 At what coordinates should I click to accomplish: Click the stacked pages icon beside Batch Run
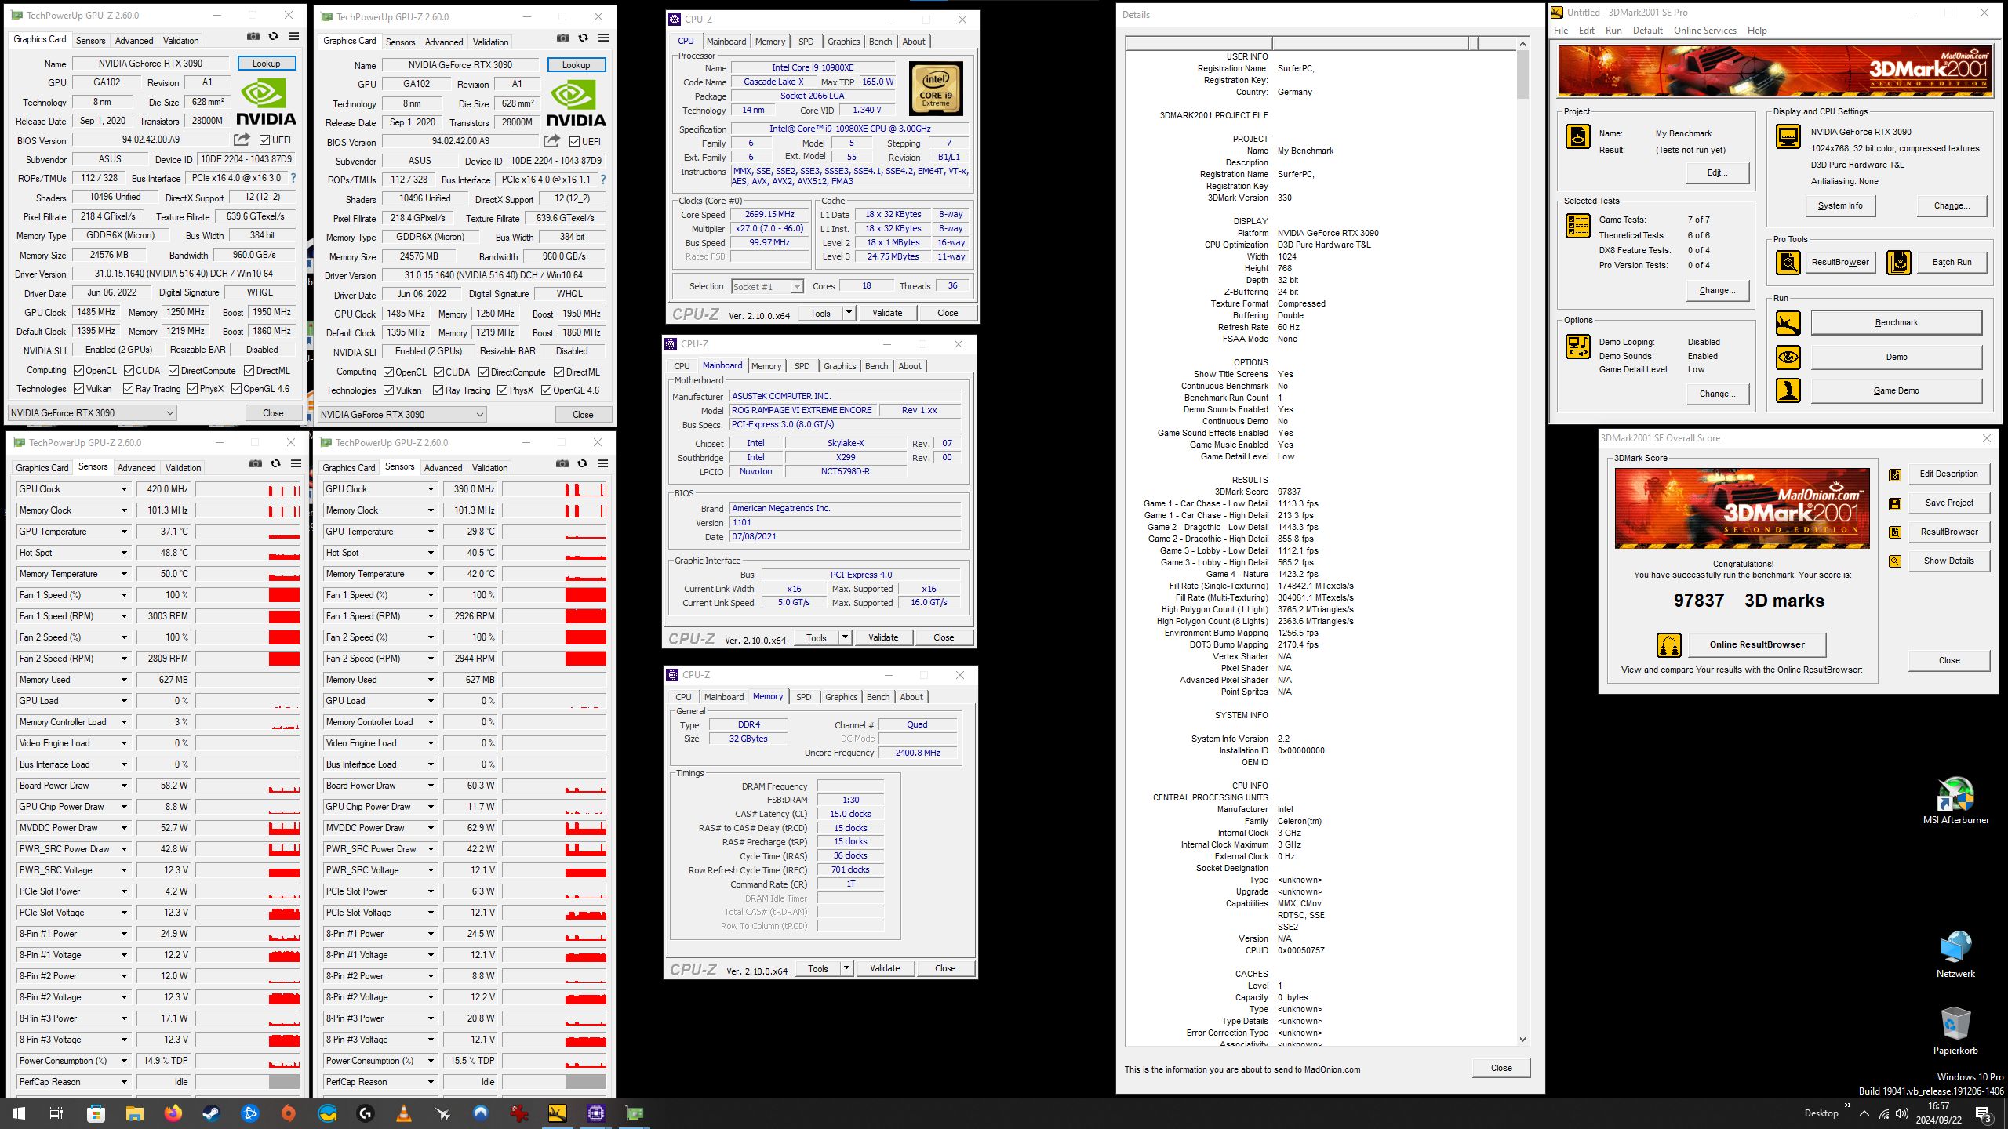click(x=1899, y=263)
